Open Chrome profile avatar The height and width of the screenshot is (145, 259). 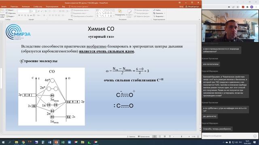click(252, 7)
